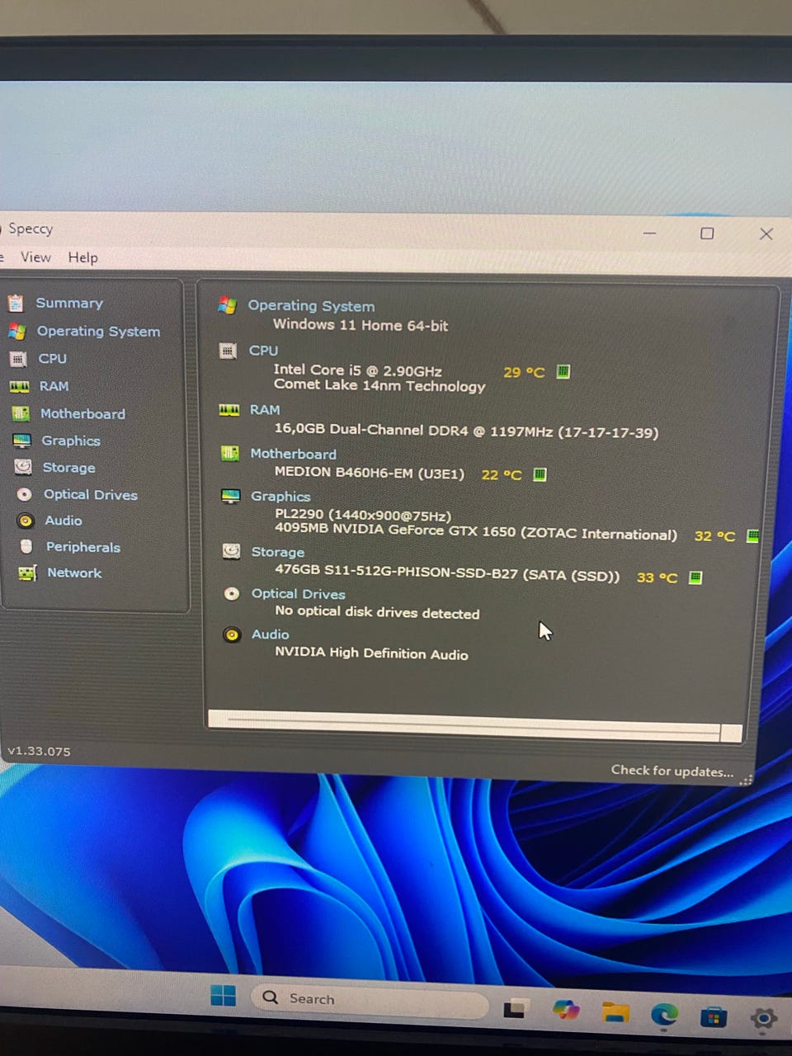The height and width of the screenshot is (1056, 792).
Task: Open Copilot from the taskbar
Action: (566, 1009)
